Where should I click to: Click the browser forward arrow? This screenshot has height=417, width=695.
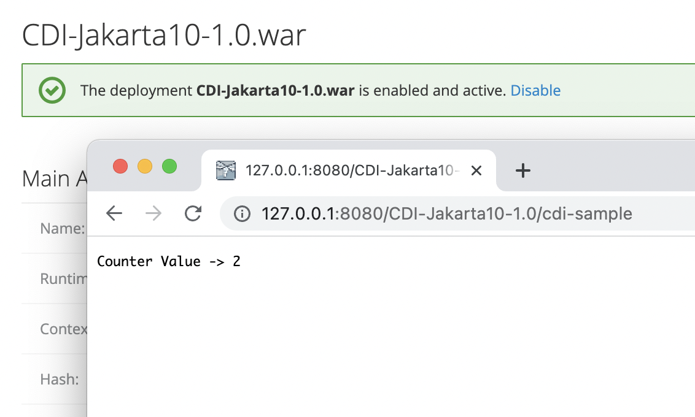(153, 213)
